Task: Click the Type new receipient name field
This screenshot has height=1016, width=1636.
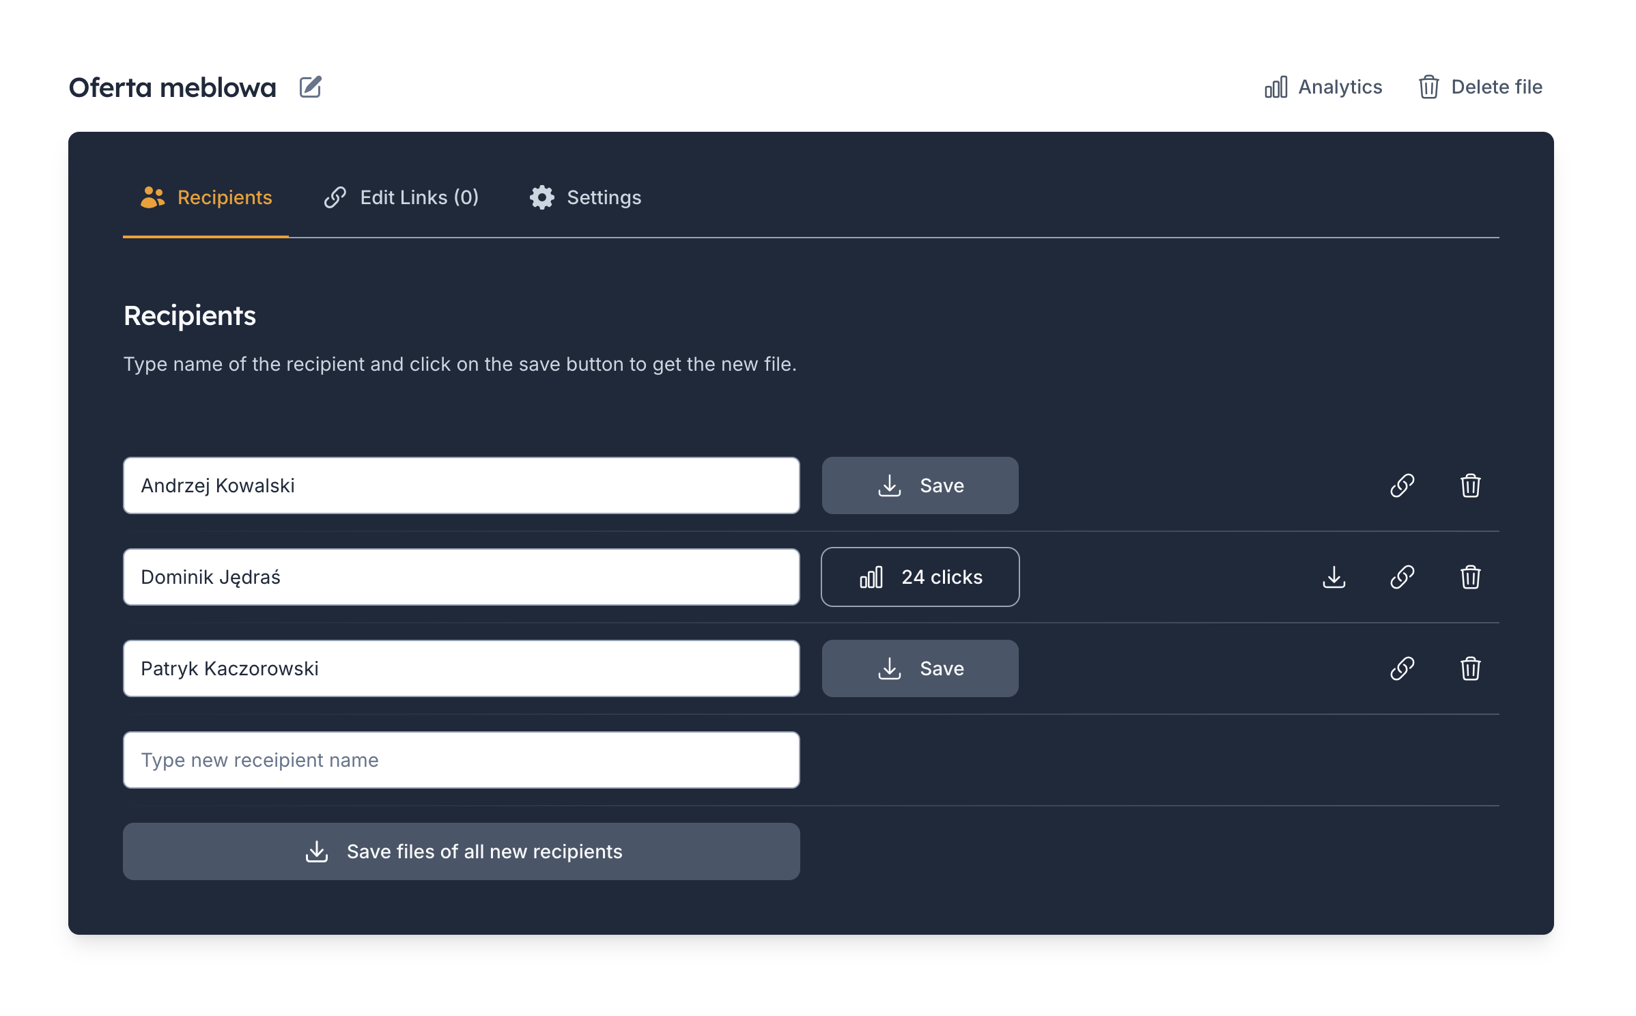Action: point(461,759)
